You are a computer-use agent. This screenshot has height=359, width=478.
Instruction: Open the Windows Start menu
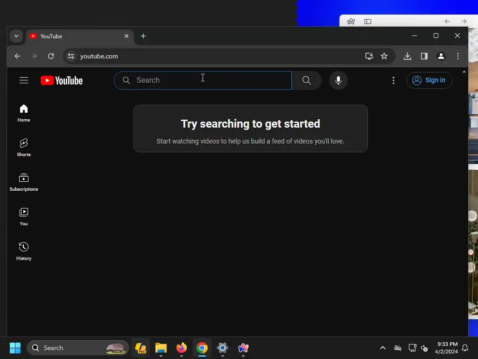pyautogui.click(x=15, y=348)
